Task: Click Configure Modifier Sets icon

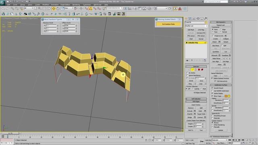Action: pyautogui.click(x=205, y=60)
